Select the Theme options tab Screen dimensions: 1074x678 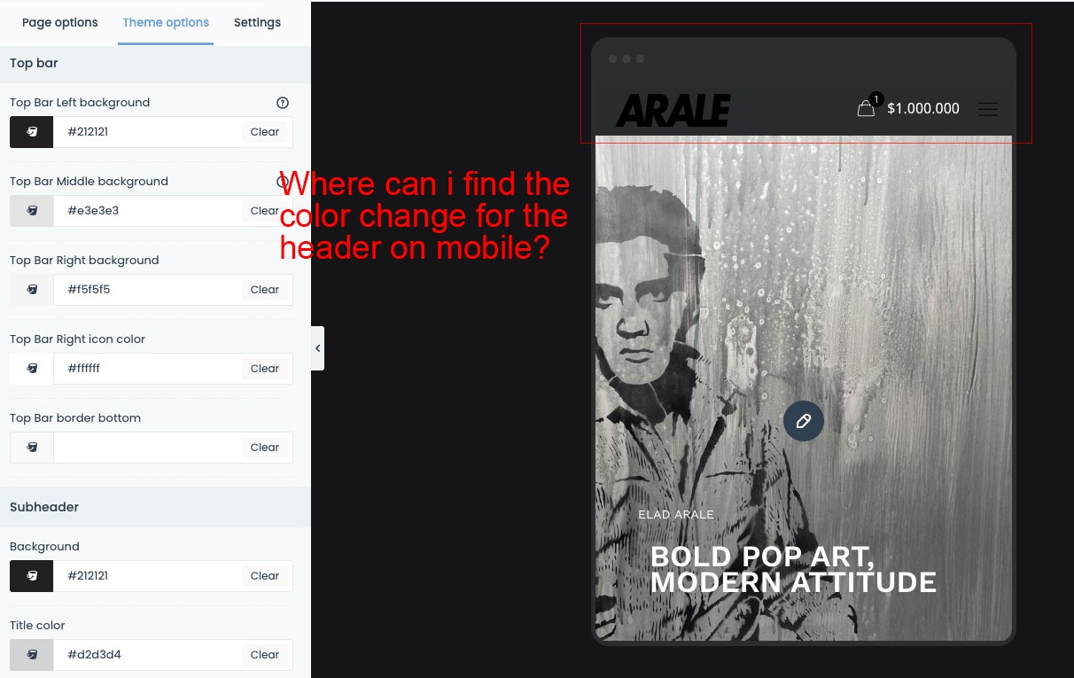(x=166, y=22)
